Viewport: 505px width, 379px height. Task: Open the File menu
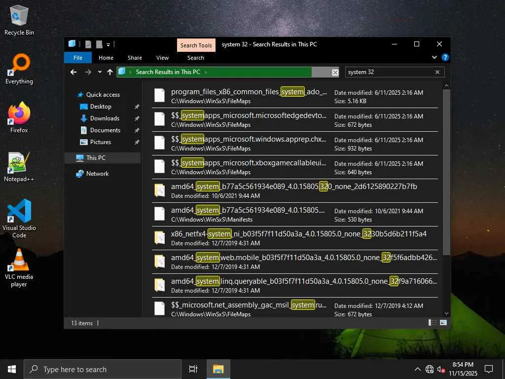click(78, 58)
